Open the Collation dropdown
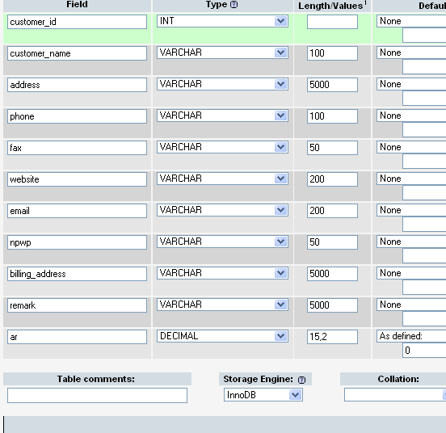This screenshot has height=433, width=446. coord(395,395)
